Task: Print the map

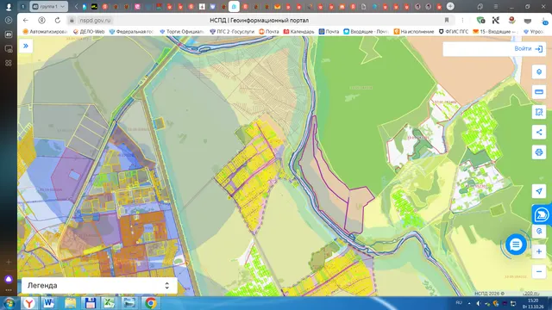Action: [x=538, y=152]
